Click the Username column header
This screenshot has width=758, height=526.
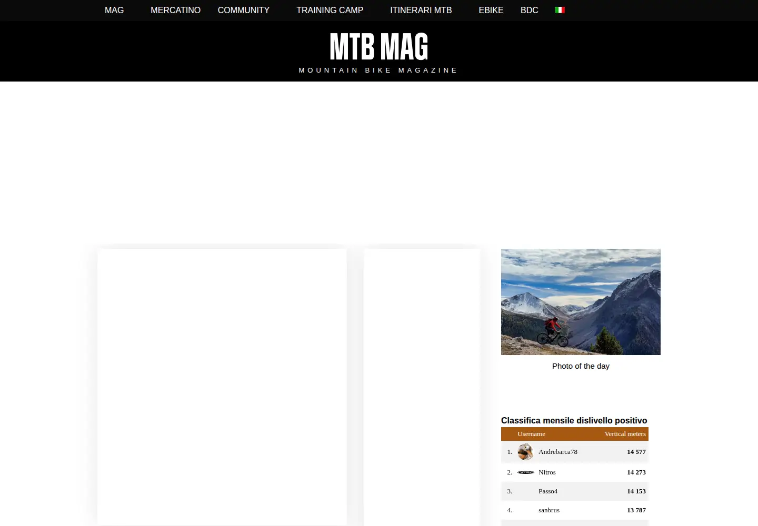tap(531, 434)
